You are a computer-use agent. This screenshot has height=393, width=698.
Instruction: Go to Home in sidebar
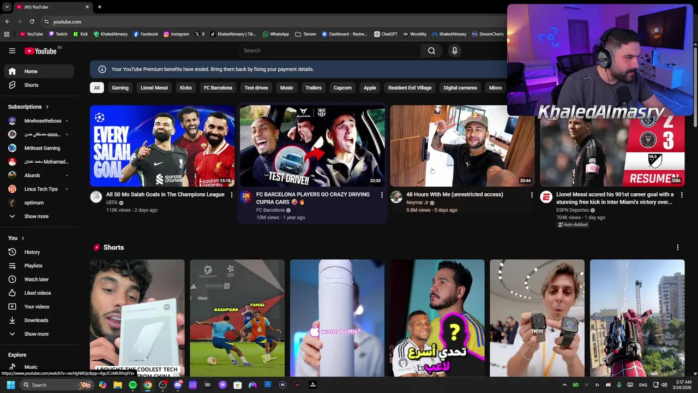pyautogui.click(x=39, y=72)
